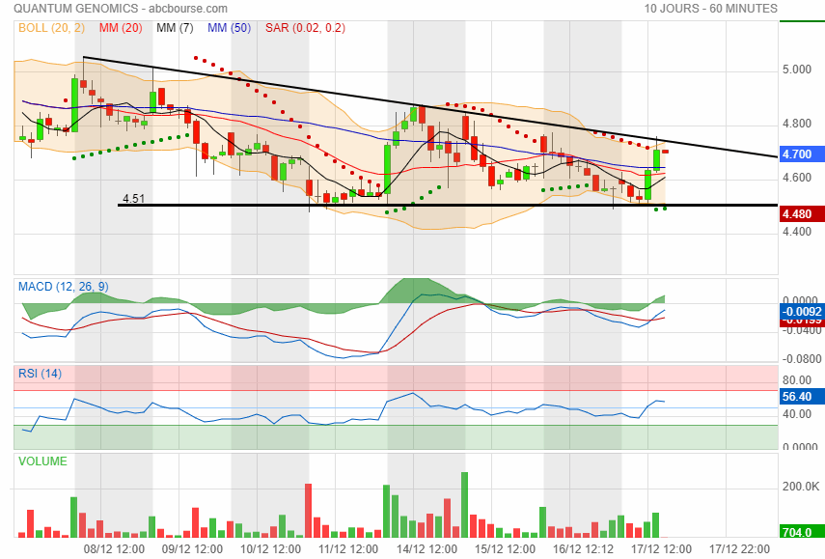Click the 14/12 12:00 date label

426,549
